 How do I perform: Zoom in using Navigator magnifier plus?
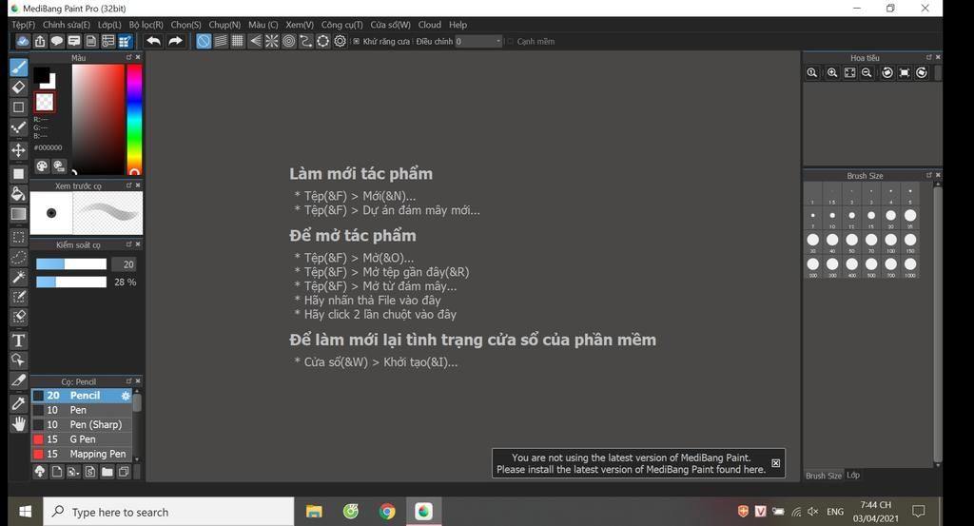tap(832, 72)
